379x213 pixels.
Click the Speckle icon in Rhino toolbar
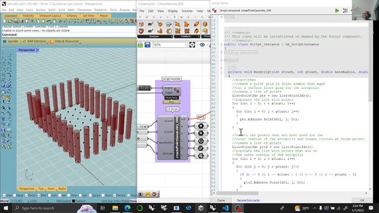pos(5,41)
